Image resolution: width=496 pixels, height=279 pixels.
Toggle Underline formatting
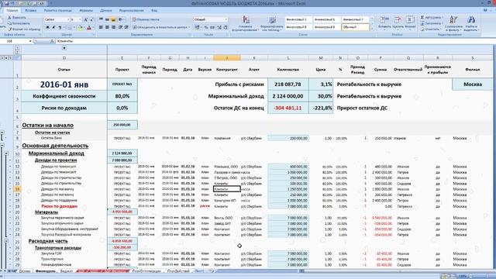click(60, 28)
